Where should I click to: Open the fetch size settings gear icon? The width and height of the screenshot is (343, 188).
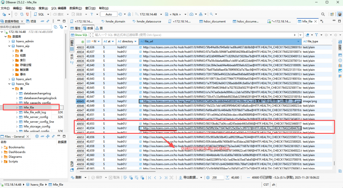pos(208,177)
